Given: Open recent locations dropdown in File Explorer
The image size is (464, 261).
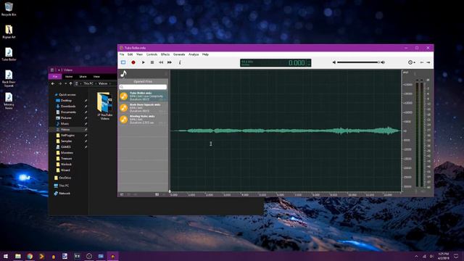Looking at the screenshot, I should (65, 84).
